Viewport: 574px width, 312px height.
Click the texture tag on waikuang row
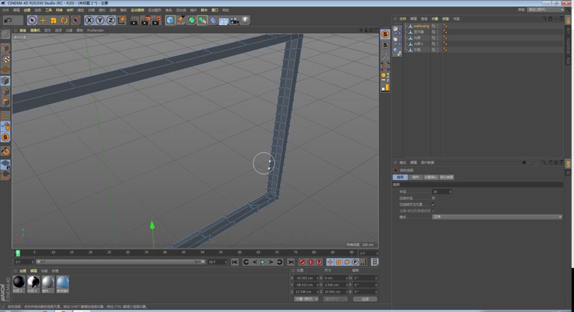coord(445,26)
